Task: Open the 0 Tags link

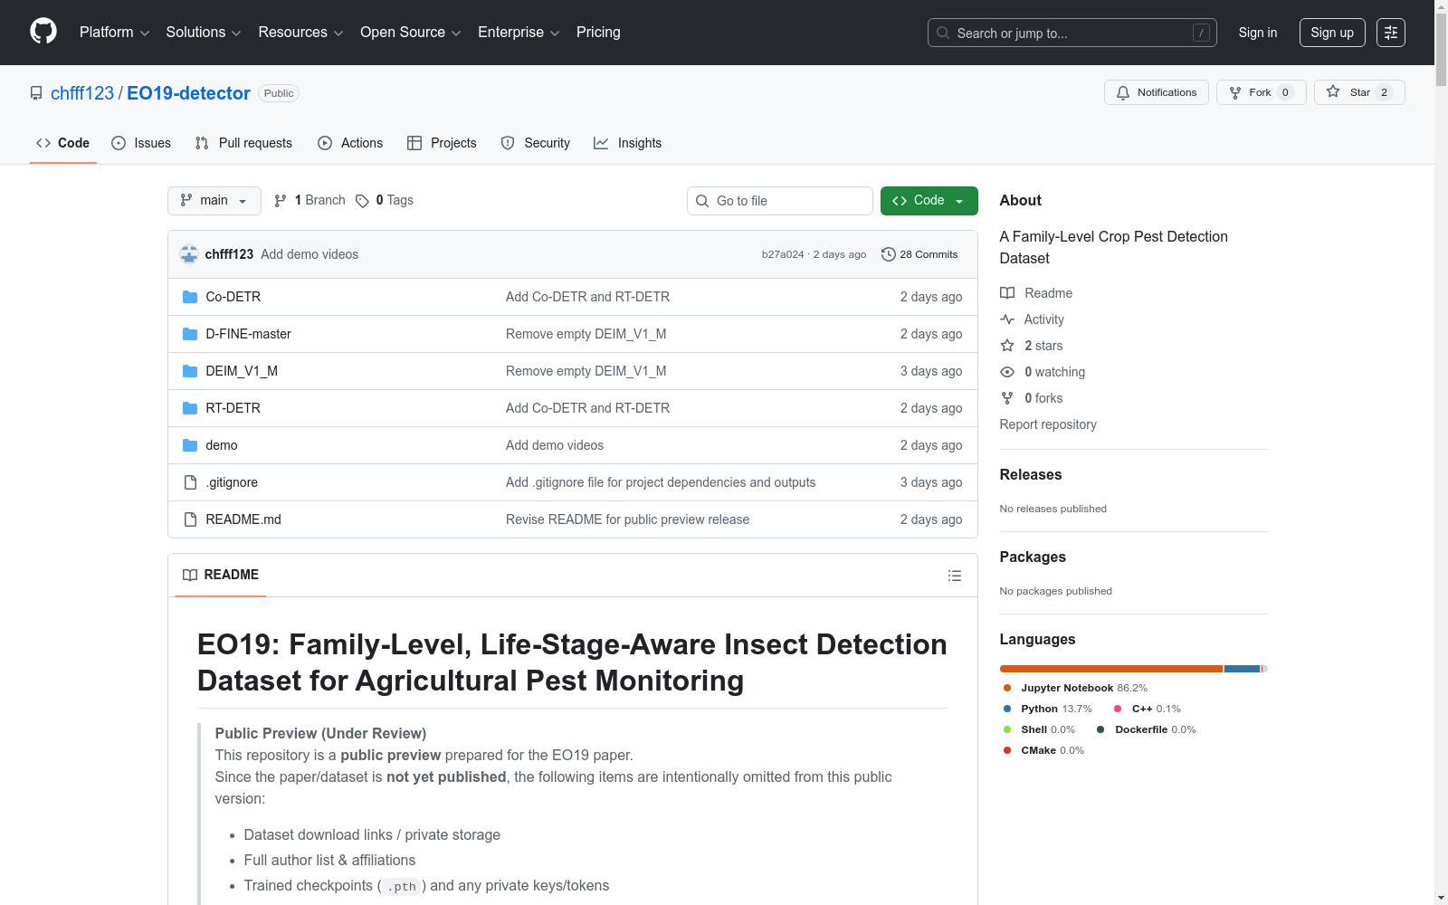Action: (x=385, y=201)
